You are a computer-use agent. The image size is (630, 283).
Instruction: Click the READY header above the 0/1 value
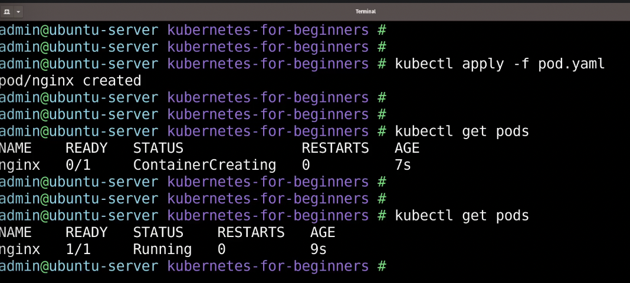86,148
